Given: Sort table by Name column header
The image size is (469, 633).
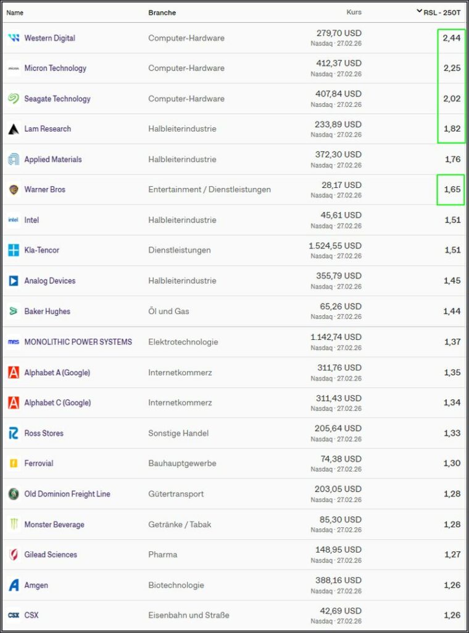Looking at the screenshot, I should 15,12.
